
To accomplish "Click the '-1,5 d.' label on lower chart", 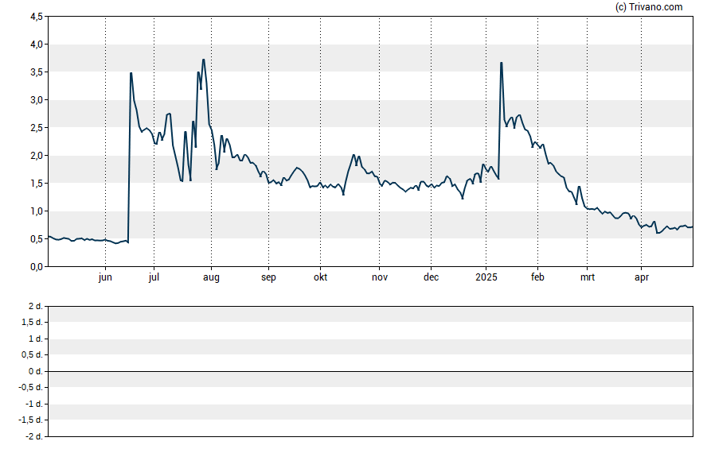I will (x=31, y=420).
